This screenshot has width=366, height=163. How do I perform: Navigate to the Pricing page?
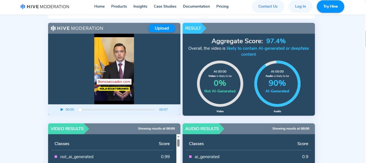point(222,6)
